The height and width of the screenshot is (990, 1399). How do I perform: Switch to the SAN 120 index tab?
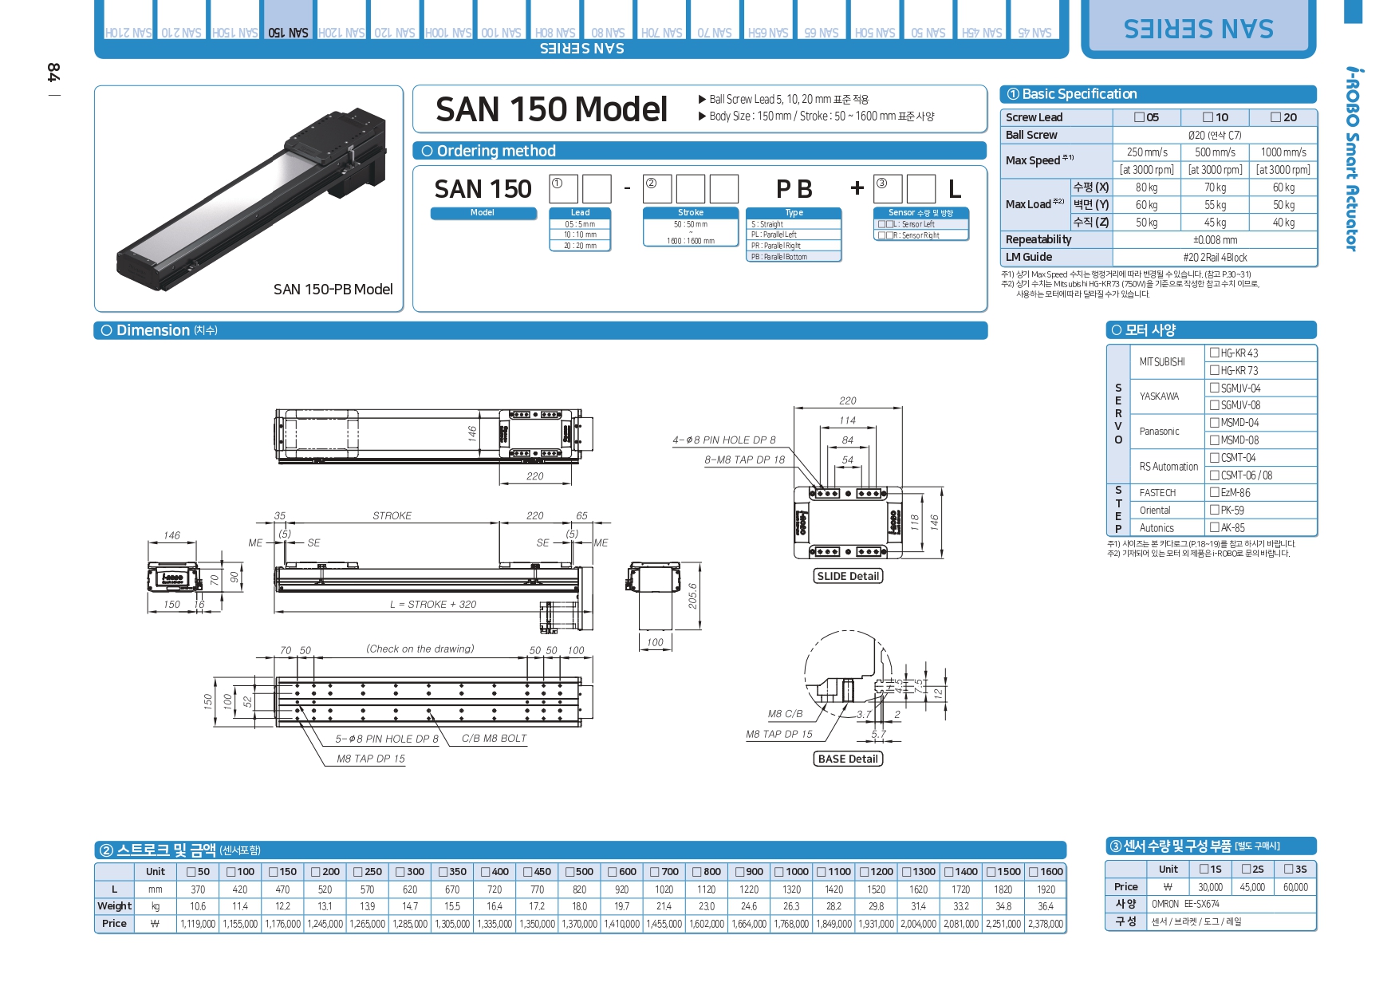tap(395, 20)
